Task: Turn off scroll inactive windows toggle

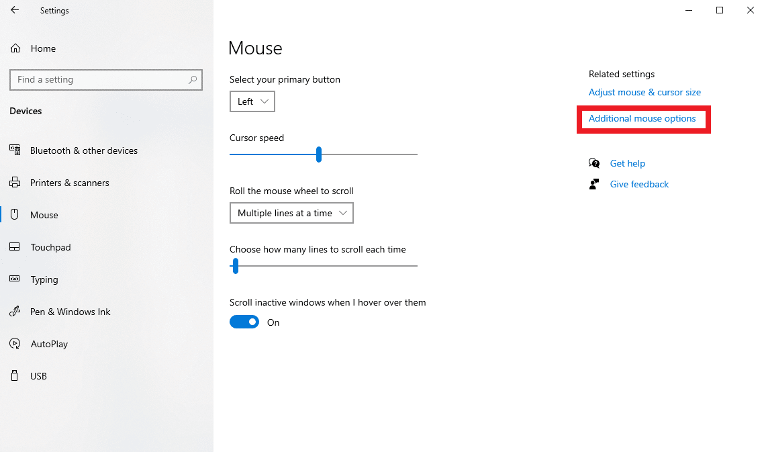Action: coord(244,322)
